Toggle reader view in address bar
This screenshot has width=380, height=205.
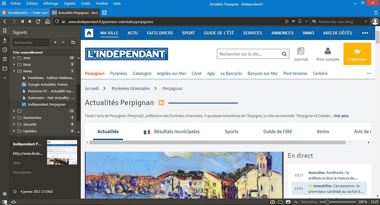pyautogui.click(x=293, y=21)
